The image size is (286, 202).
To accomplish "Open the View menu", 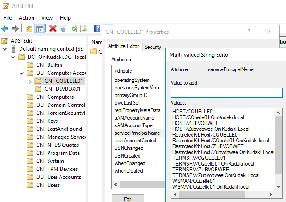I will pyautogui.click(x=47, y=18).
